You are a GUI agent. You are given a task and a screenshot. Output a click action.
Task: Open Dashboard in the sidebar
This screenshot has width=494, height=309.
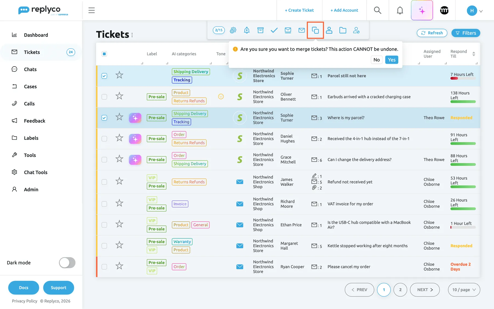click(x=36, y=35)
